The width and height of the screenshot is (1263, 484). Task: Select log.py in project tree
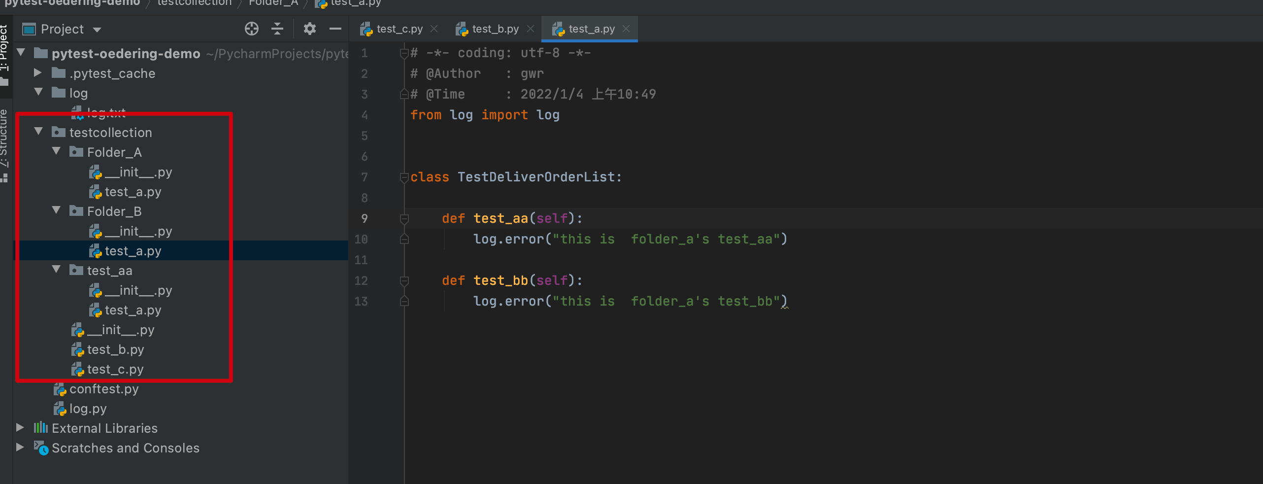click(88, 409)
